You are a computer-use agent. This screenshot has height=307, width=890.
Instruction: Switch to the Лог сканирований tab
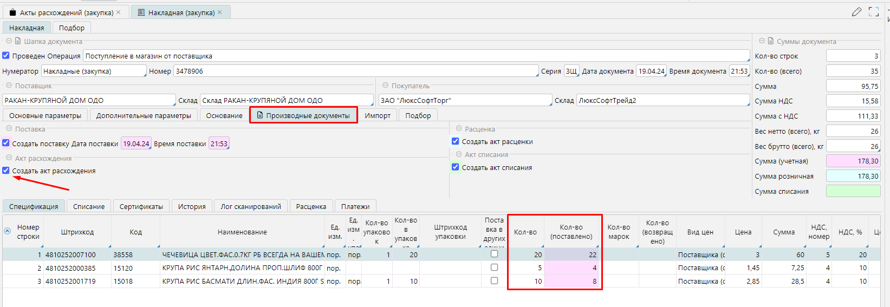251,206
